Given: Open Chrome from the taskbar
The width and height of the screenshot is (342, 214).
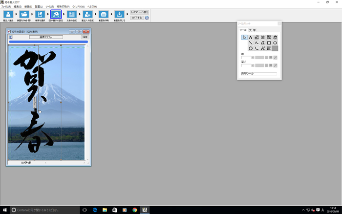Looking at the screenshot, I should [x=134, y=210].
